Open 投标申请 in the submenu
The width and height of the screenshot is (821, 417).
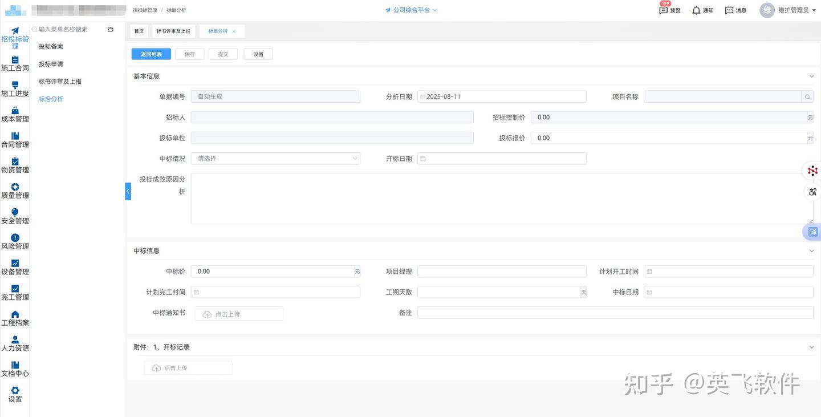pyautogui.click(x=51, y=64)
